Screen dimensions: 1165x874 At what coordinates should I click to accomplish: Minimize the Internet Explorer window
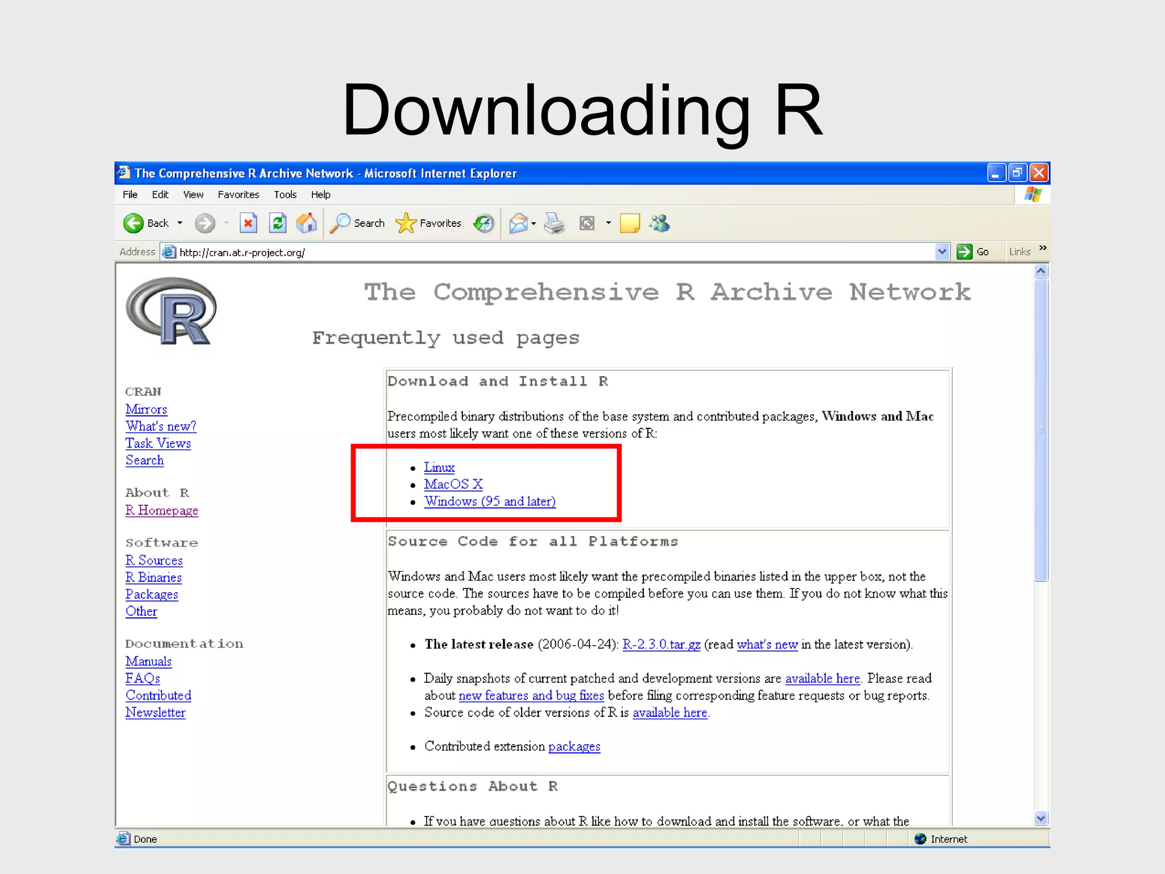[x=995, y=173]
